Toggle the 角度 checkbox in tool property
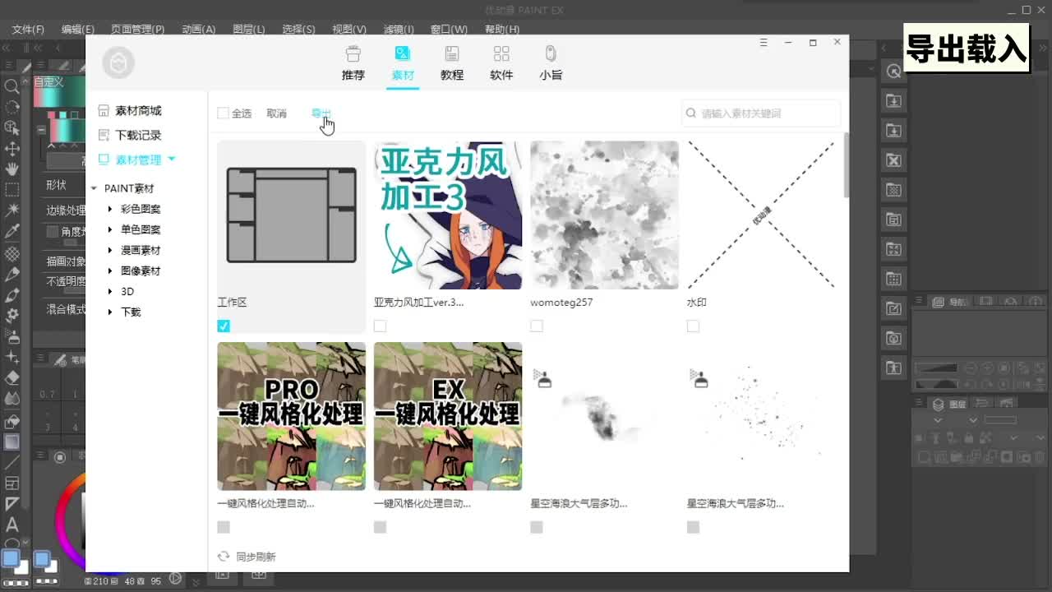Image resolution: width=1052 pixels, height=592 pixels. (53, 232)
